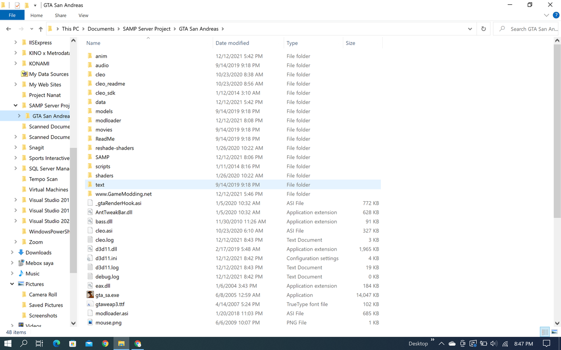Click the Music note icon in navigation pane

tap(21, 273)
